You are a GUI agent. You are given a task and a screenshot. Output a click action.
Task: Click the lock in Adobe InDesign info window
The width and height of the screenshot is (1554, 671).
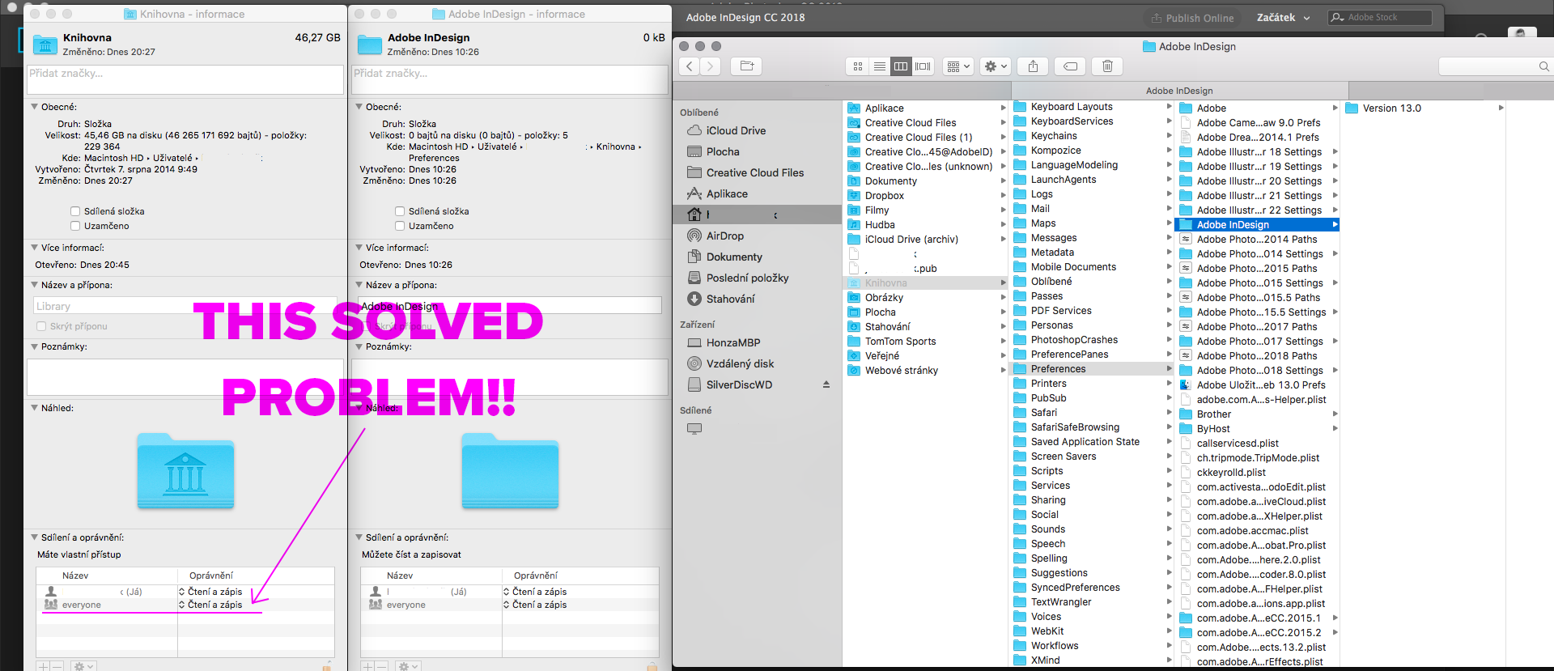point(652,666)
